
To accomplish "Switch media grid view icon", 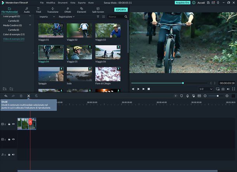I will click(103, 17).
